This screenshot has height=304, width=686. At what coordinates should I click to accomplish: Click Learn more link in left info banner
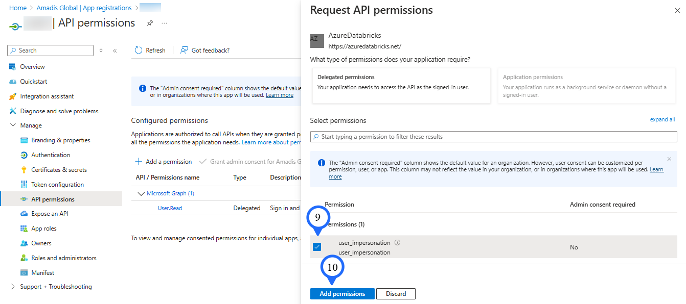pyautogui.click(x=280, y=95)
